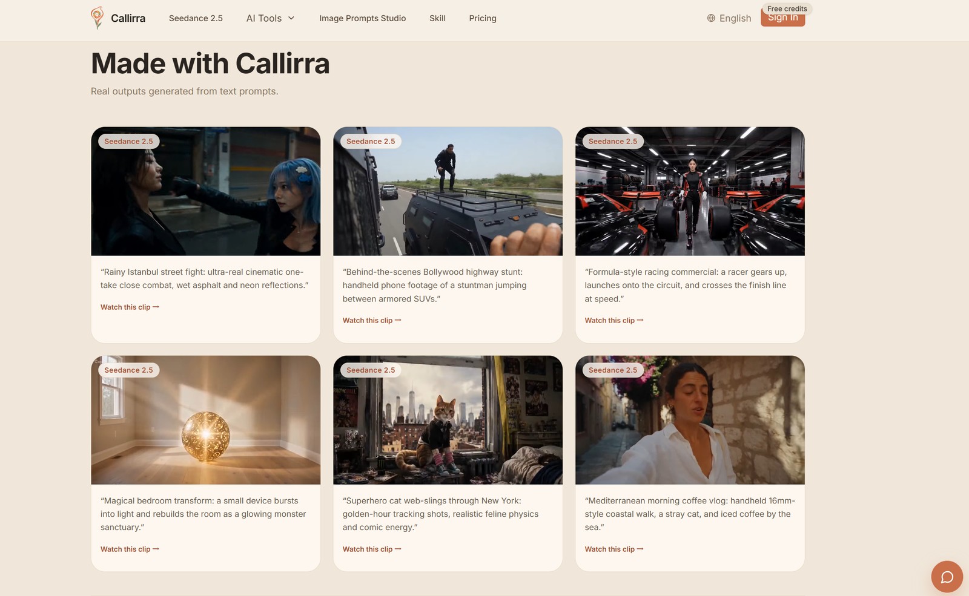Click the globe language icon
Screen dimensions: 969x596
pos(711,18)
